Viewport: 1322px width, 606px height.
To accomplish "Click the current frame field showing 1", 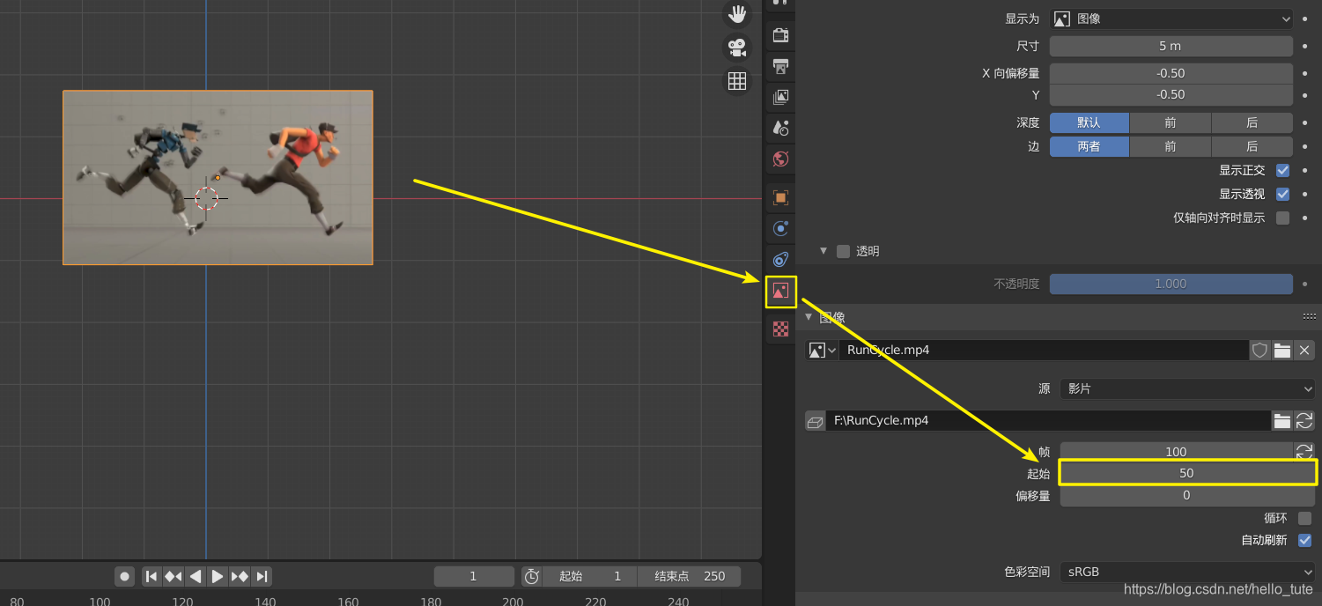I will pos(473,576).
